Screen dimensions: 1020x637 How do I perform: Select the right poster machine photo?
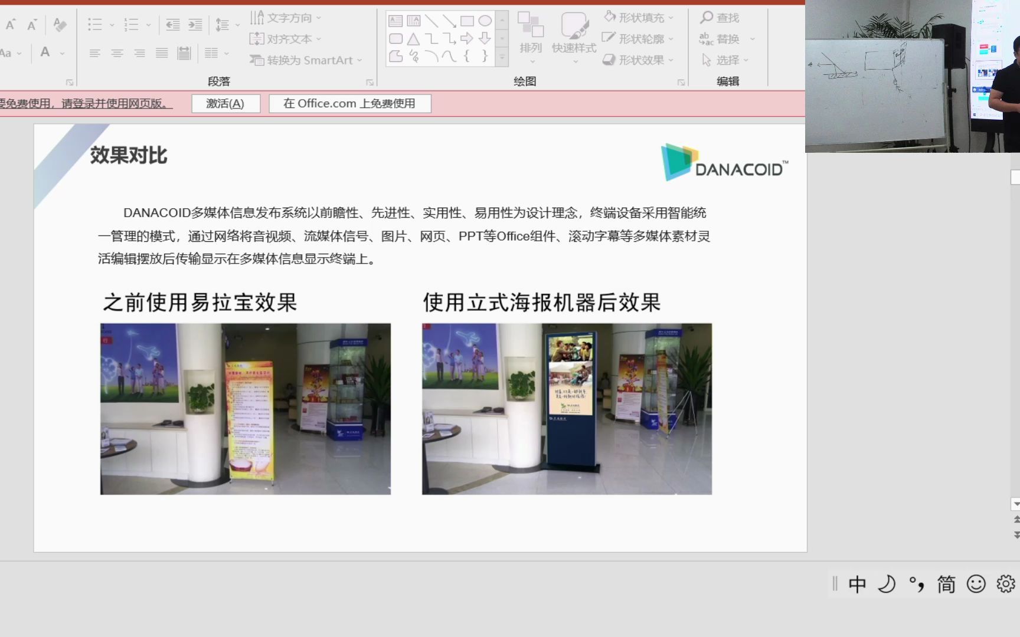point(567,409)
